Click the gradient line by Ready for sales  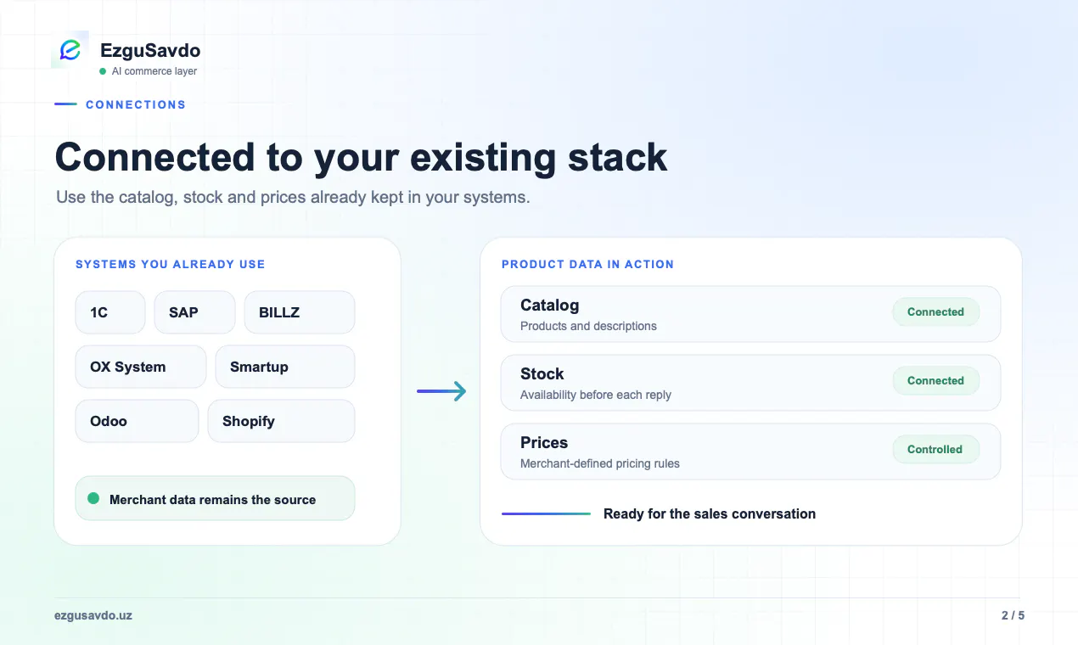pos(546,513)
